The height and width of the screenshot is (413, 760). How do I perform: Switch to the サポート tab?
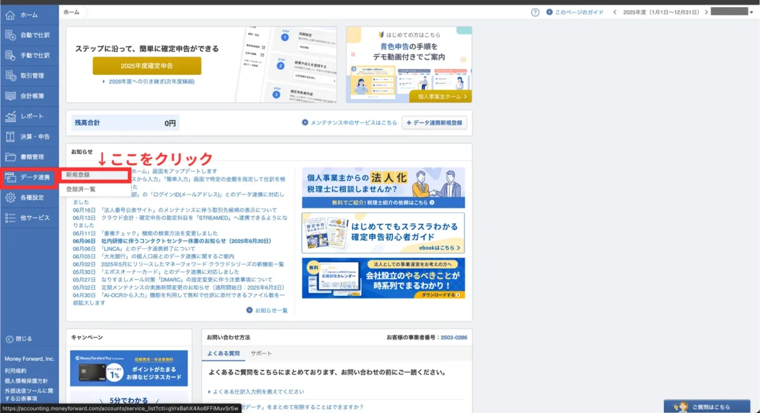[x=261, y=354]
